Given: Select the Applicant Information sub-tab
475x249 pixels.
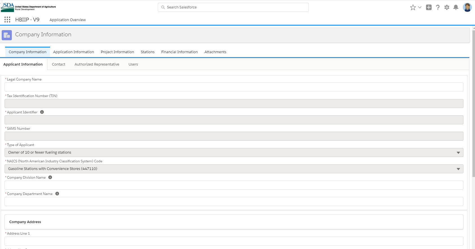Looking at the screenshot, I should [23, 64].
